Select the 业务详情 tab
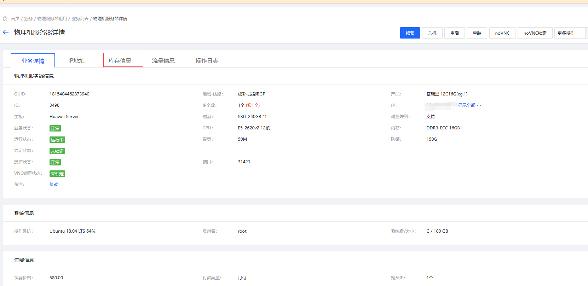Screen dimensions: 588x286 (x=33, y=61)
